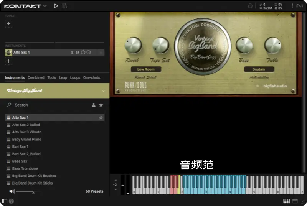This screenshot has height=206, width=307.
Task: Favorite the Alto Sax 1 preset star
Action: click(x=101, y=117)
